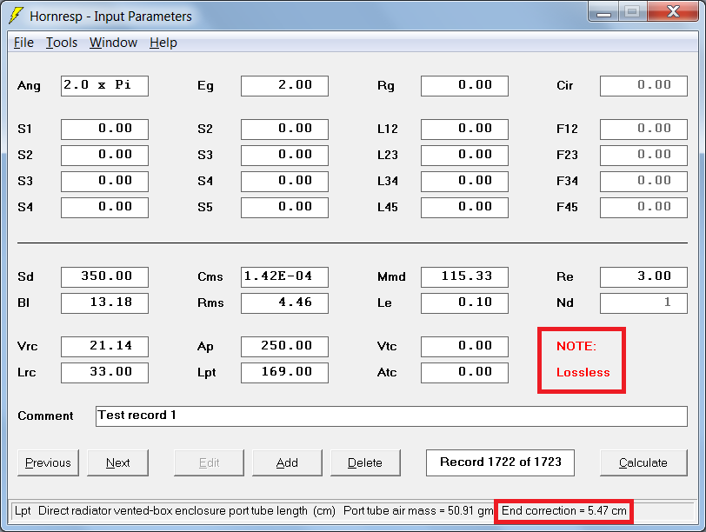Select the Le field showing 0.10
Screen dimensions: 706x532
(x=464, y=303)
